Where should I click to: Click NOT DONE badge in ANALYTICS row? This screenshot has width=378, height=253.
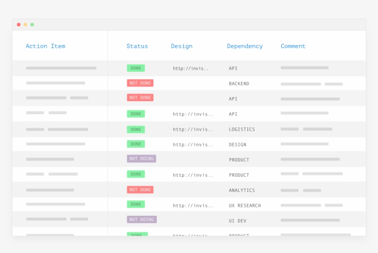pyautogui.click(x=140, y=190)
